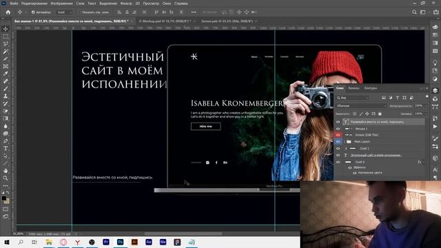Select the Healing Brush tool

click(x=6, y=81)
